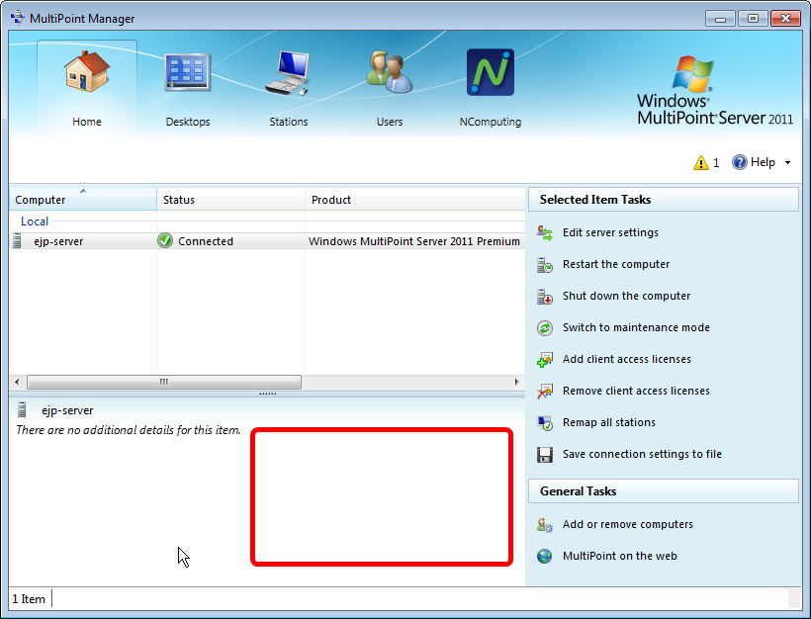Viewport: 811px width, 619px height.
Task: Click the green Connected checkmark icon
Action: click(165, 240)
